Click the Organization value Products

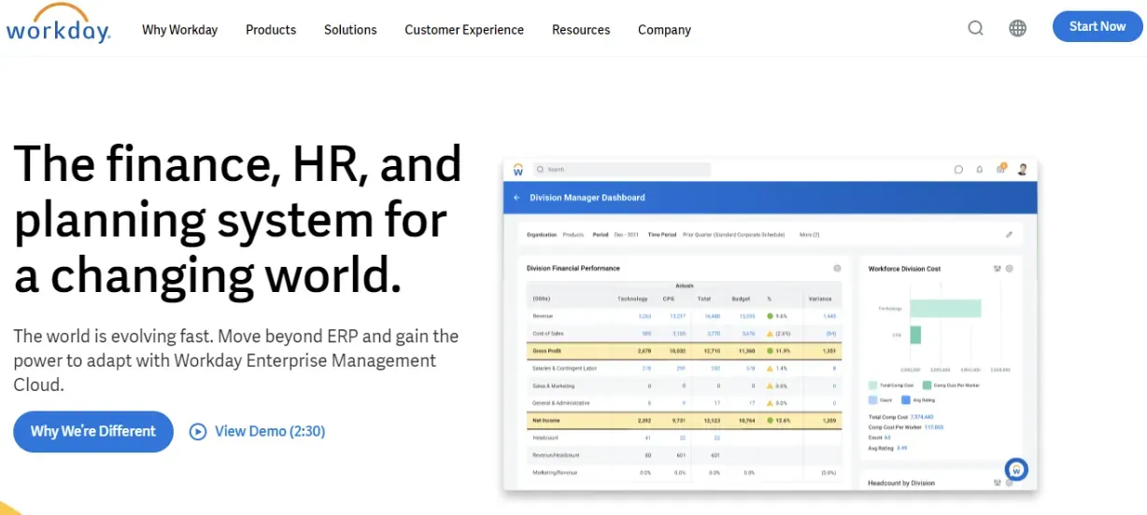click(x=573, y=235)
